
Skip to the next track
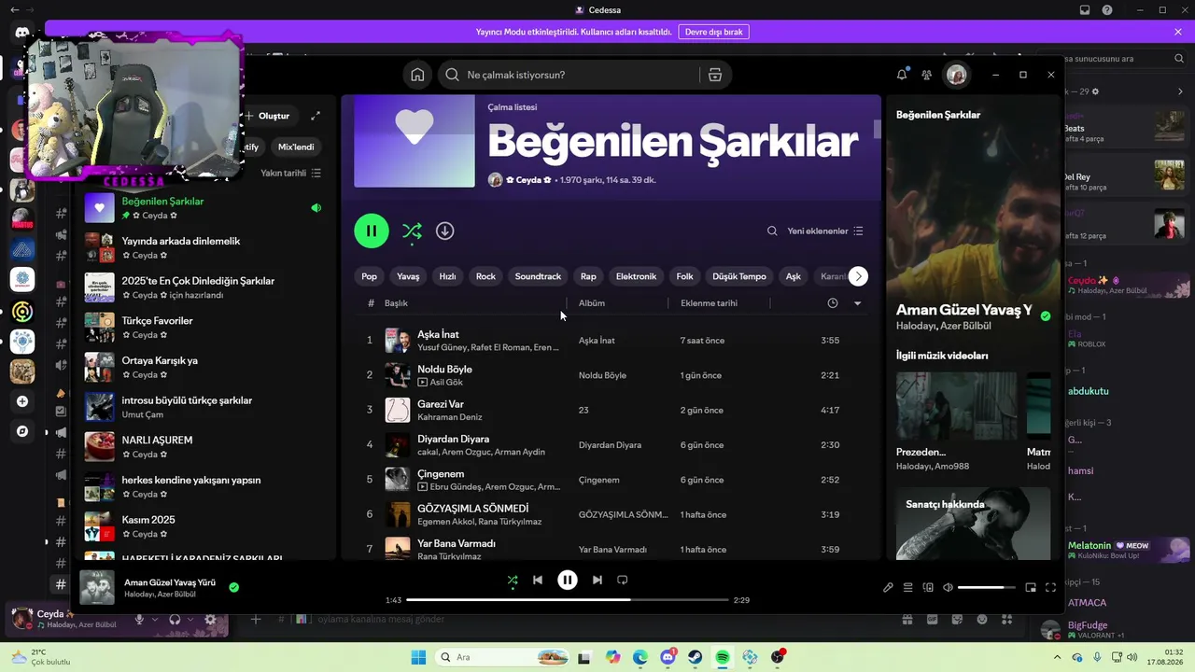(x=597, y=580)
